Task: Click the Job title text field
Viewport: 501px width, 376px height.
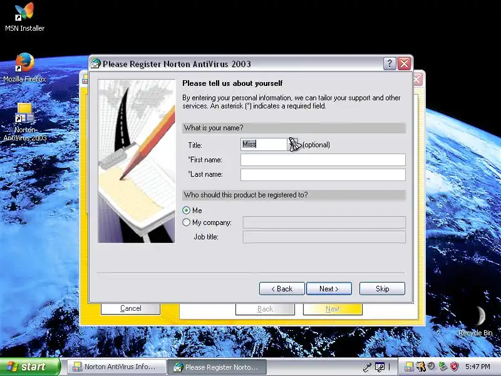Action: point(324,238)
